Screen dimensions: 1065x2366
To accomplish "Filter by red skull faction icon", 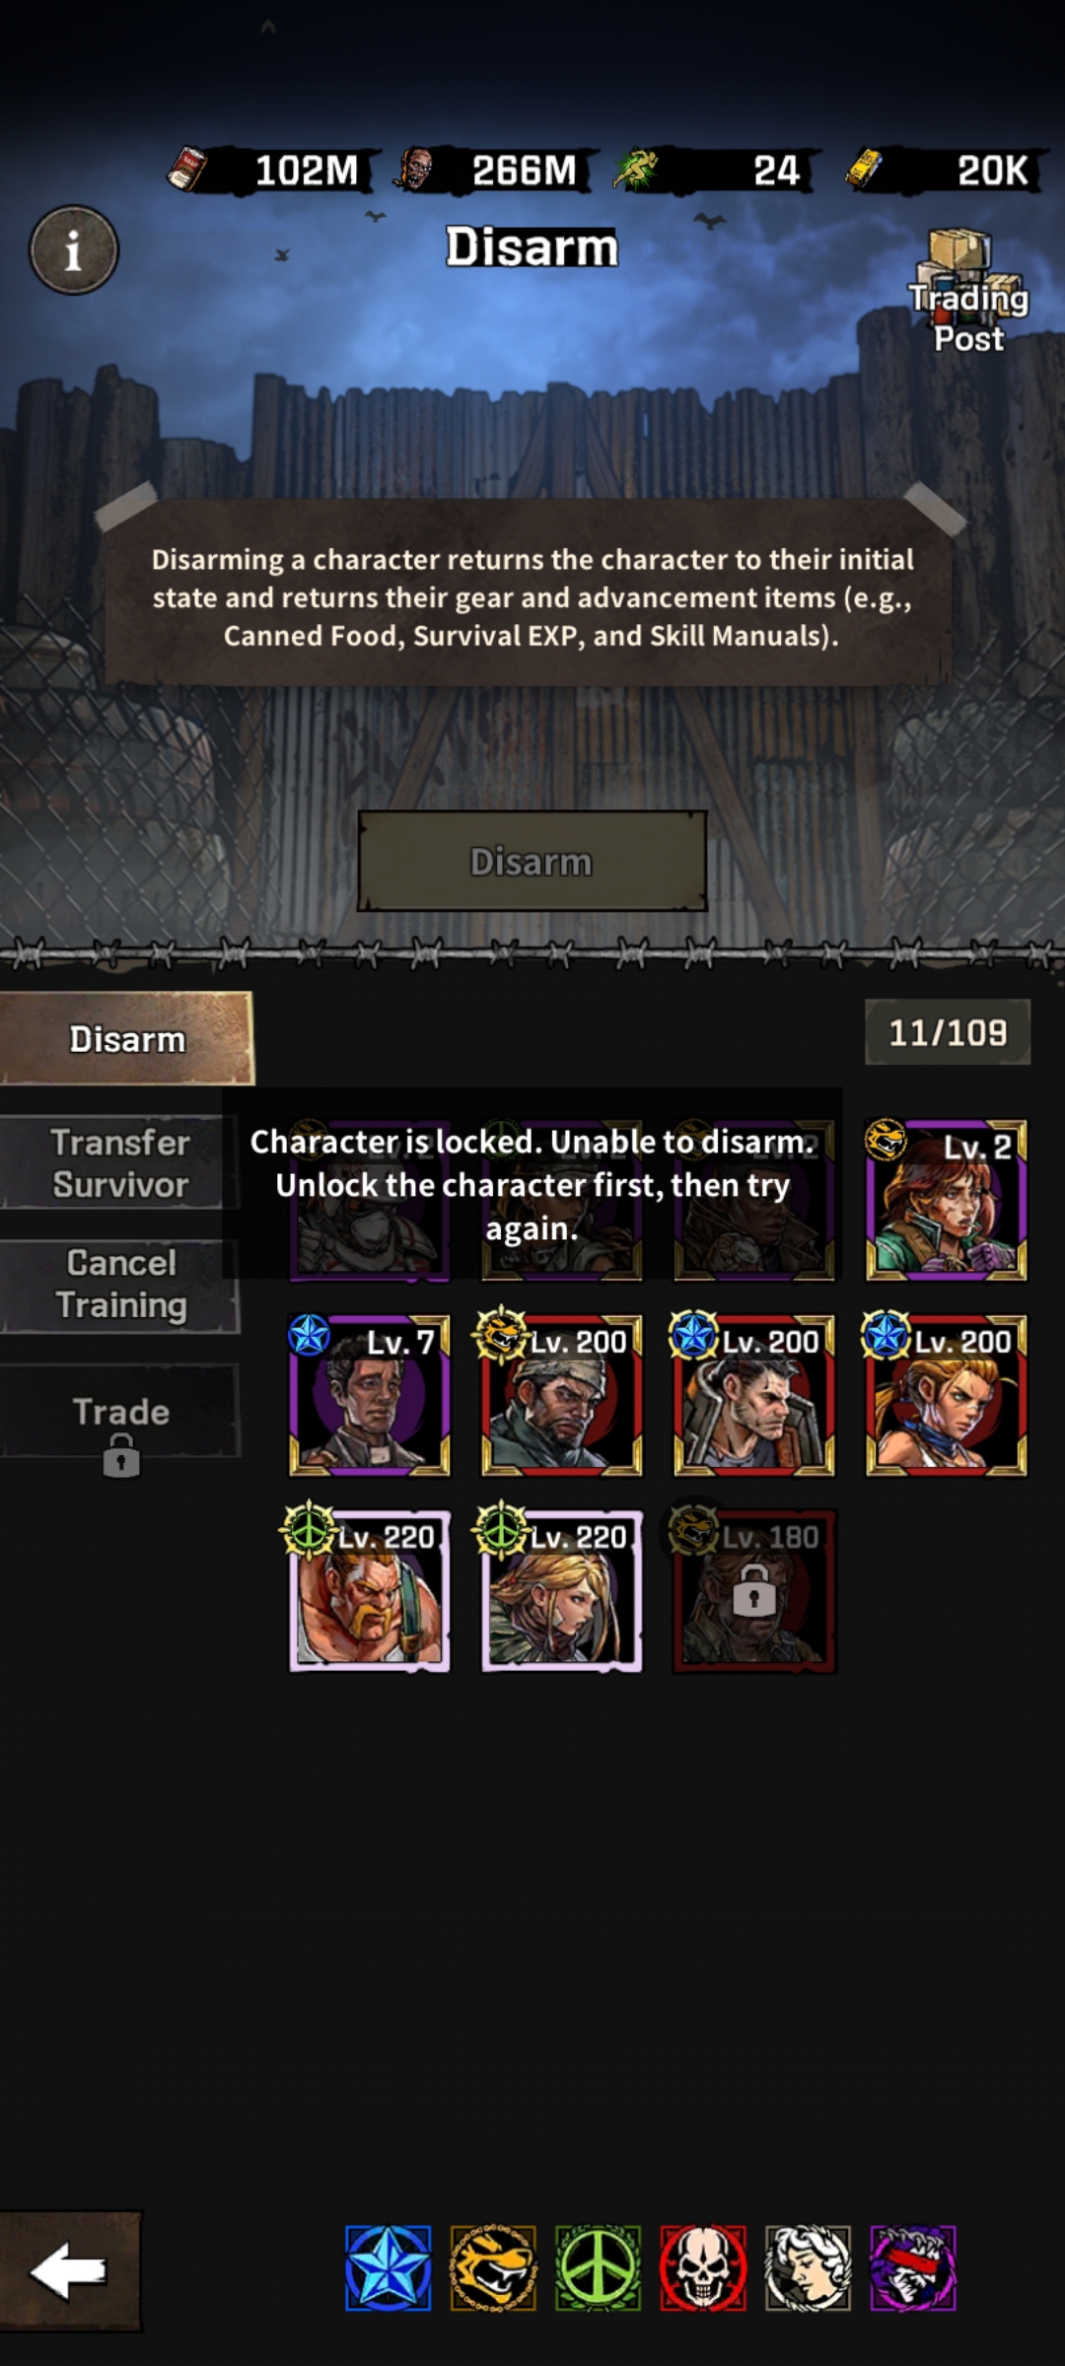I will 703,2268.
